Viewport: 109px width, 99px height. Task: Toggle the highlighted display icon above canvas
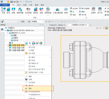(106, 28)
